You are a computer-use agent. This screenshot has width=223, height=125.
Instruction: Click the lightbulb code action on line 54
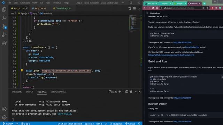(22, 70)
